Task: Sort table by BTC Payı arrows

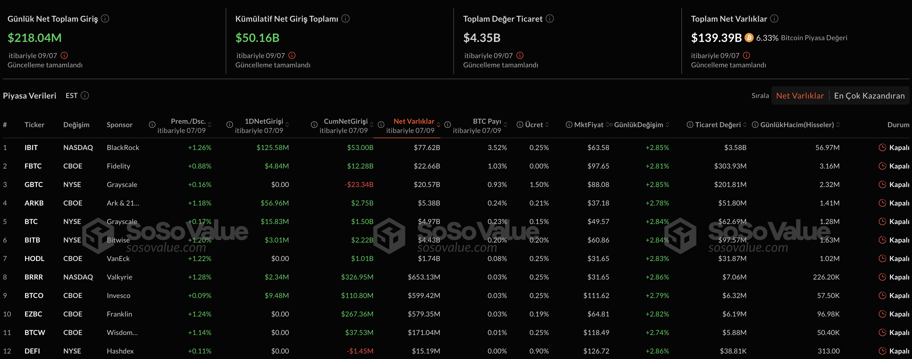Action: 505,125
